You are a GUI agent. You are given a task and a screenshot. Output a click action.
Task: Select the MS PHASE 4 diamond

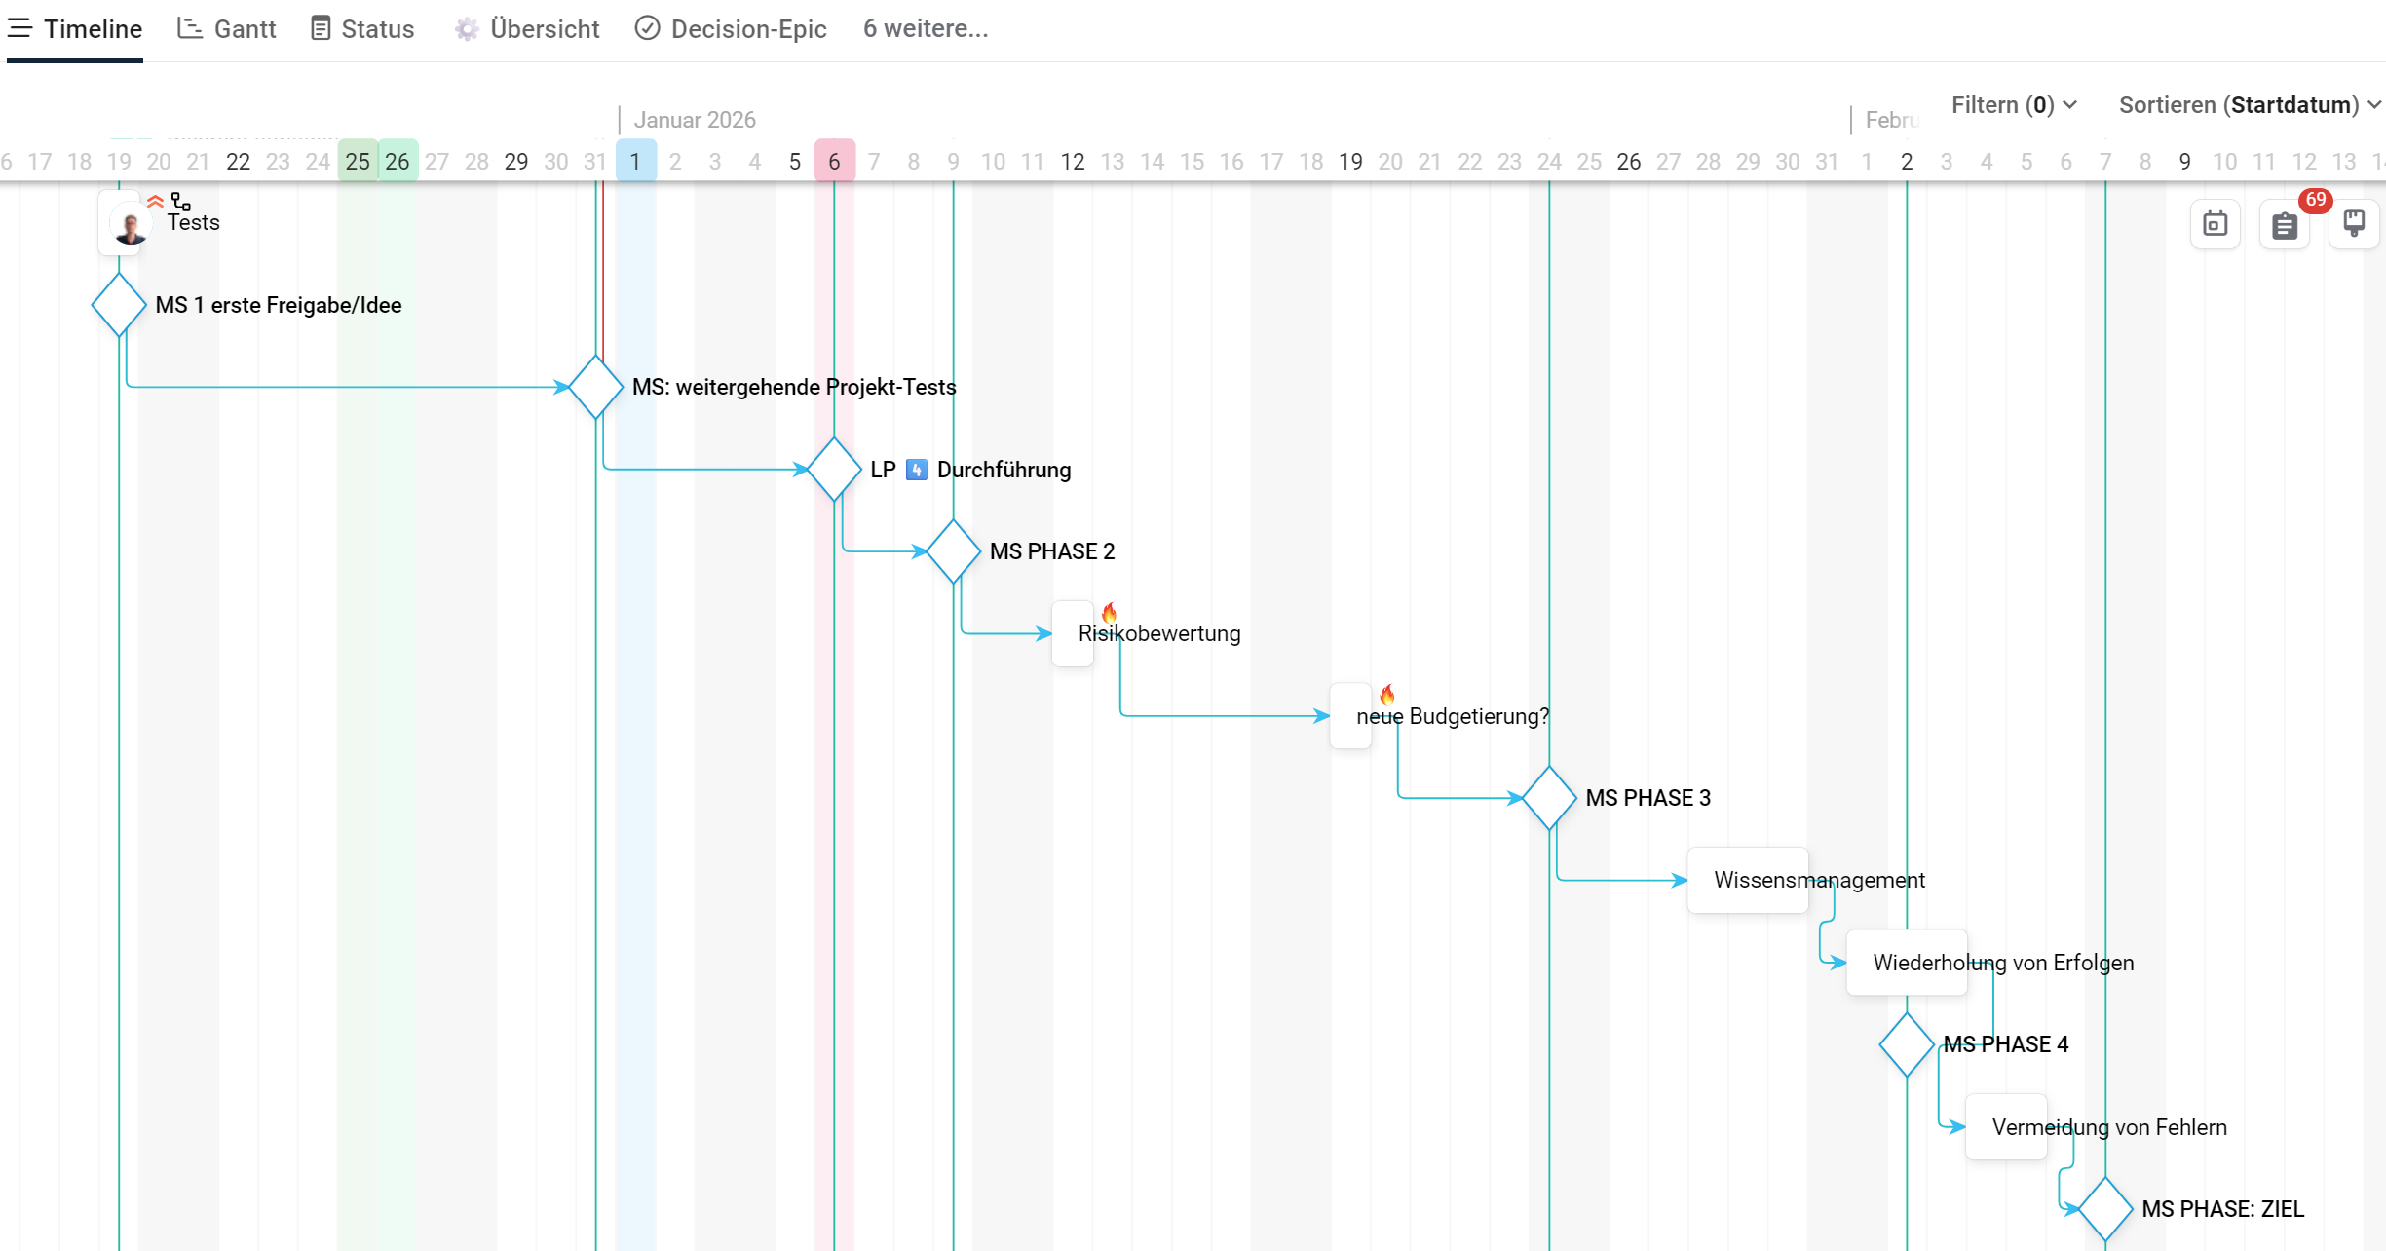[1907, 1044]
